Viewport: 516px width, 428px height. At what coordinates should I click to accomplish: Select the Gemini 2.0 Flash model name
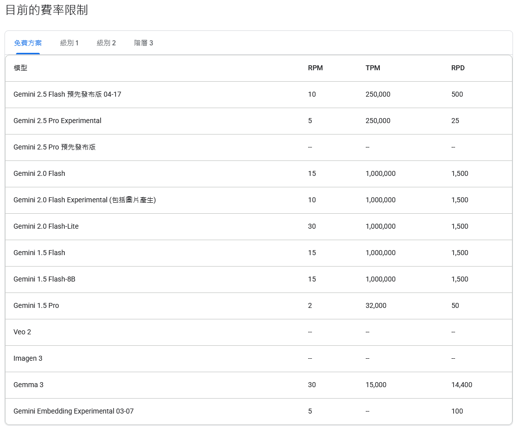pyautogui.click(x=39, y=173)
